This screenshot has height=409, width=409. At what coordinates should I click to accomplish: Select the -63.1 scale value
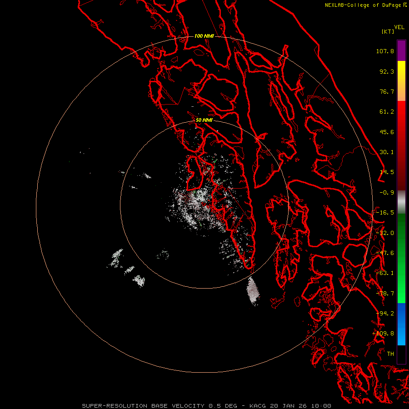(385, 273)
